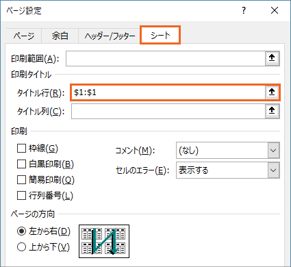This screenshot has height=267, width=291.
Task: Open the コメント(M) dropdown list
Action: (x=273, y=151)
